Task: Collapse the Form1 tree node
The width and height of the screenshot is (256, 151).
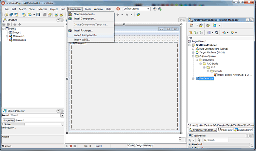Action: pyautogui.click(x=3, y=29)
